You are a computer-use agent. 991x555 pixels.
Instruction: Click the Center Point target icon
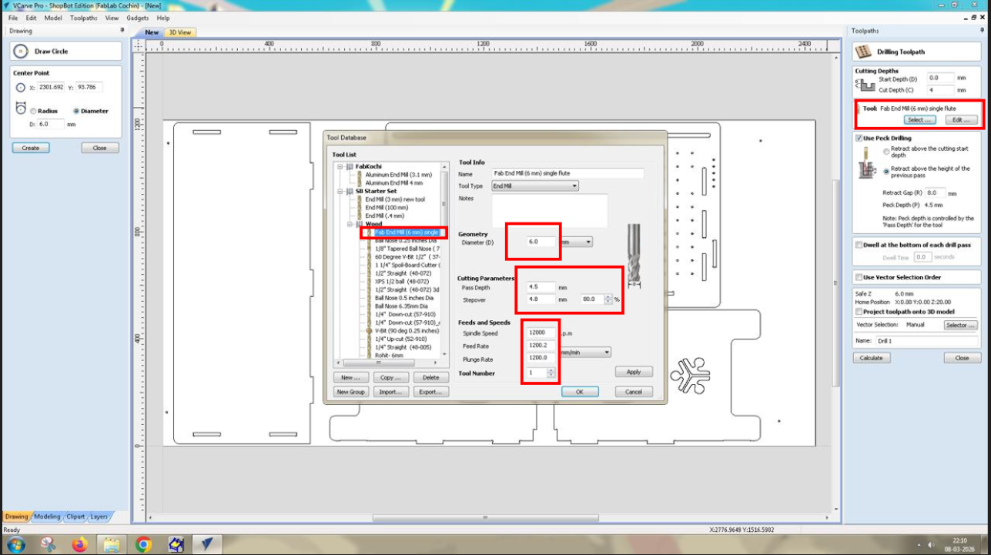(x=21, y=87)
